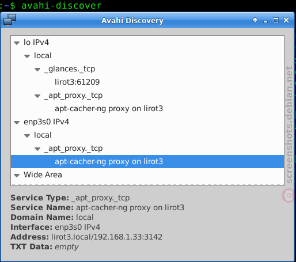Viewport: 296px width, 262px height.
Task: Collapse the Wide Area node
Action: point(17,176)
